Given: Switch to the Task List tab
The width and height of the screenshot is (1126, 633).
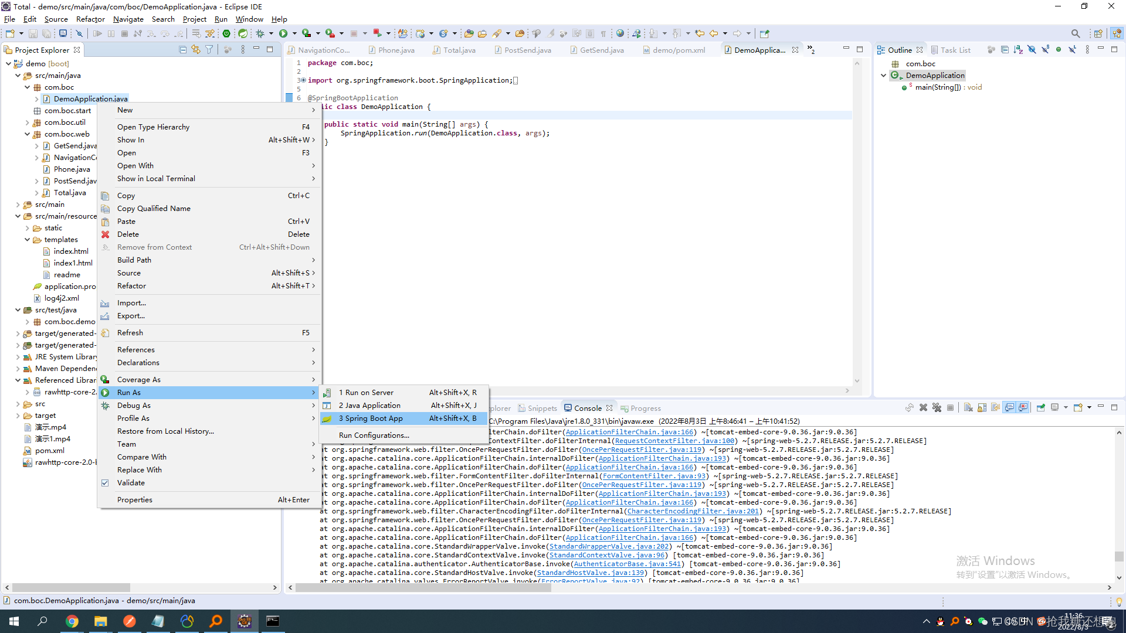Looking at the screenshot, I should click(950, 50).
